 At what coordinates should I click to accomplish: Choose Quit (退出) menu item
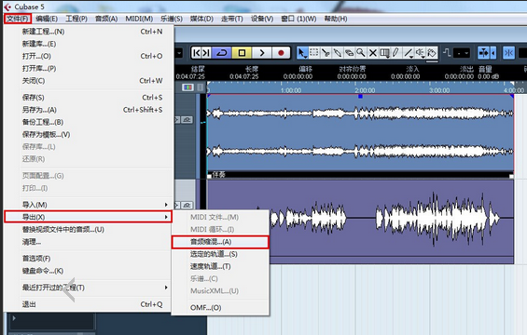89,304
